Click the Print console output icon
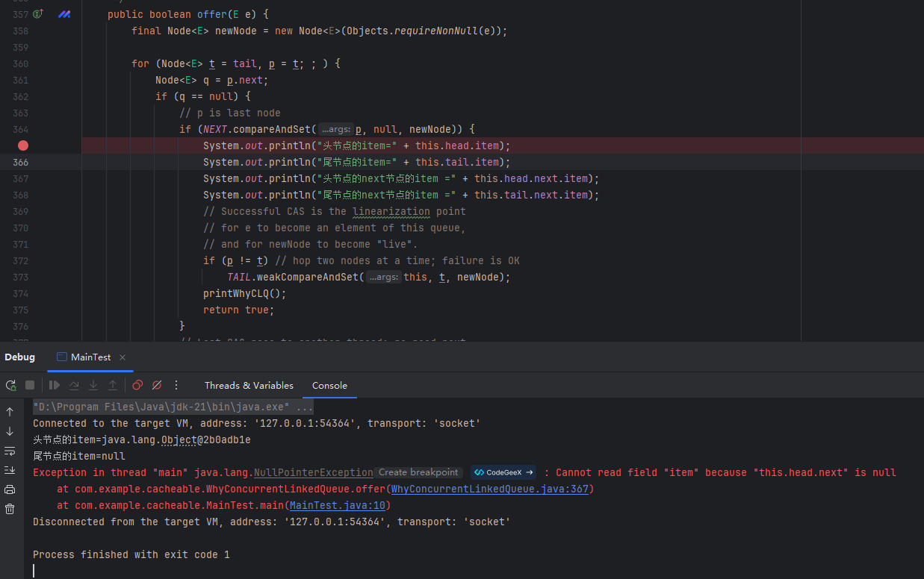924x579 pixels. (10, 489)
